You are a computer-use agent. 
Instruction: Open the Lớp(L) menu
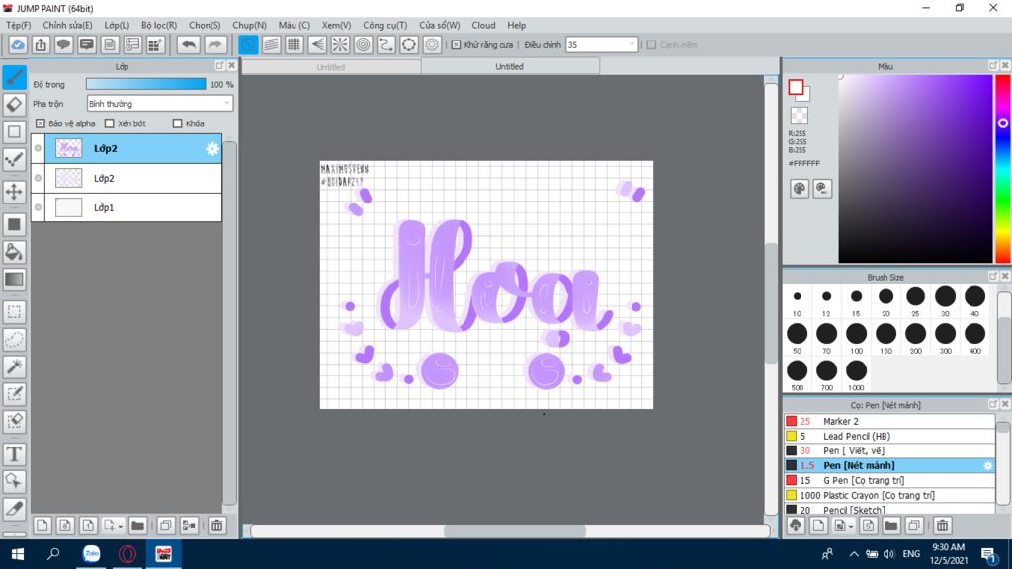point(117,25)
